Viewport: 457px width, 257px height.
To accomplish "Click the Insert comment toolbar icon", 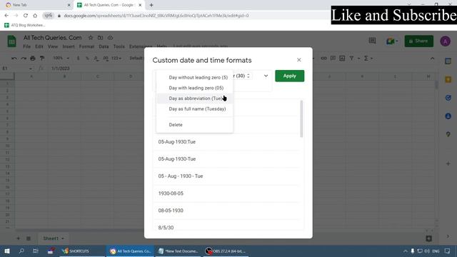I will pos(333,59).
